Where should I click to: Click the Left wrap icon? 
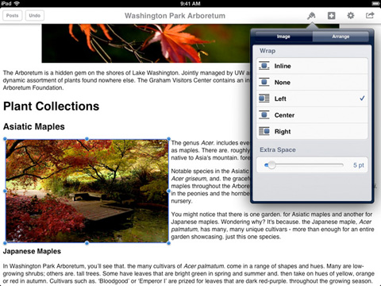[x=264, y=99]
